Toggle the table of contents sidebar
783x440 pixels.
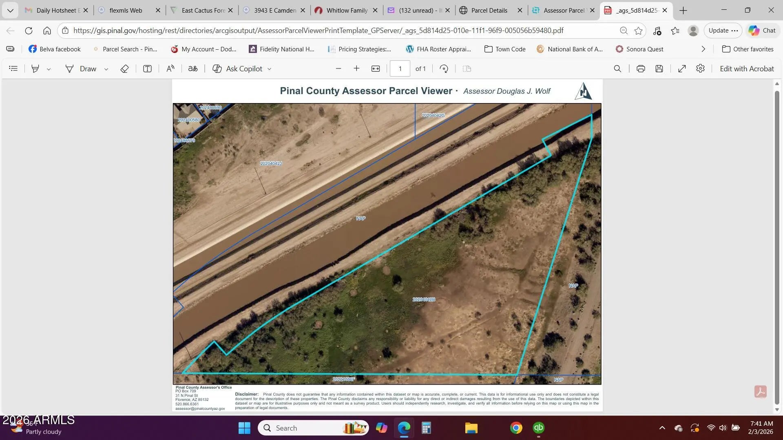[x=13, y=68]
